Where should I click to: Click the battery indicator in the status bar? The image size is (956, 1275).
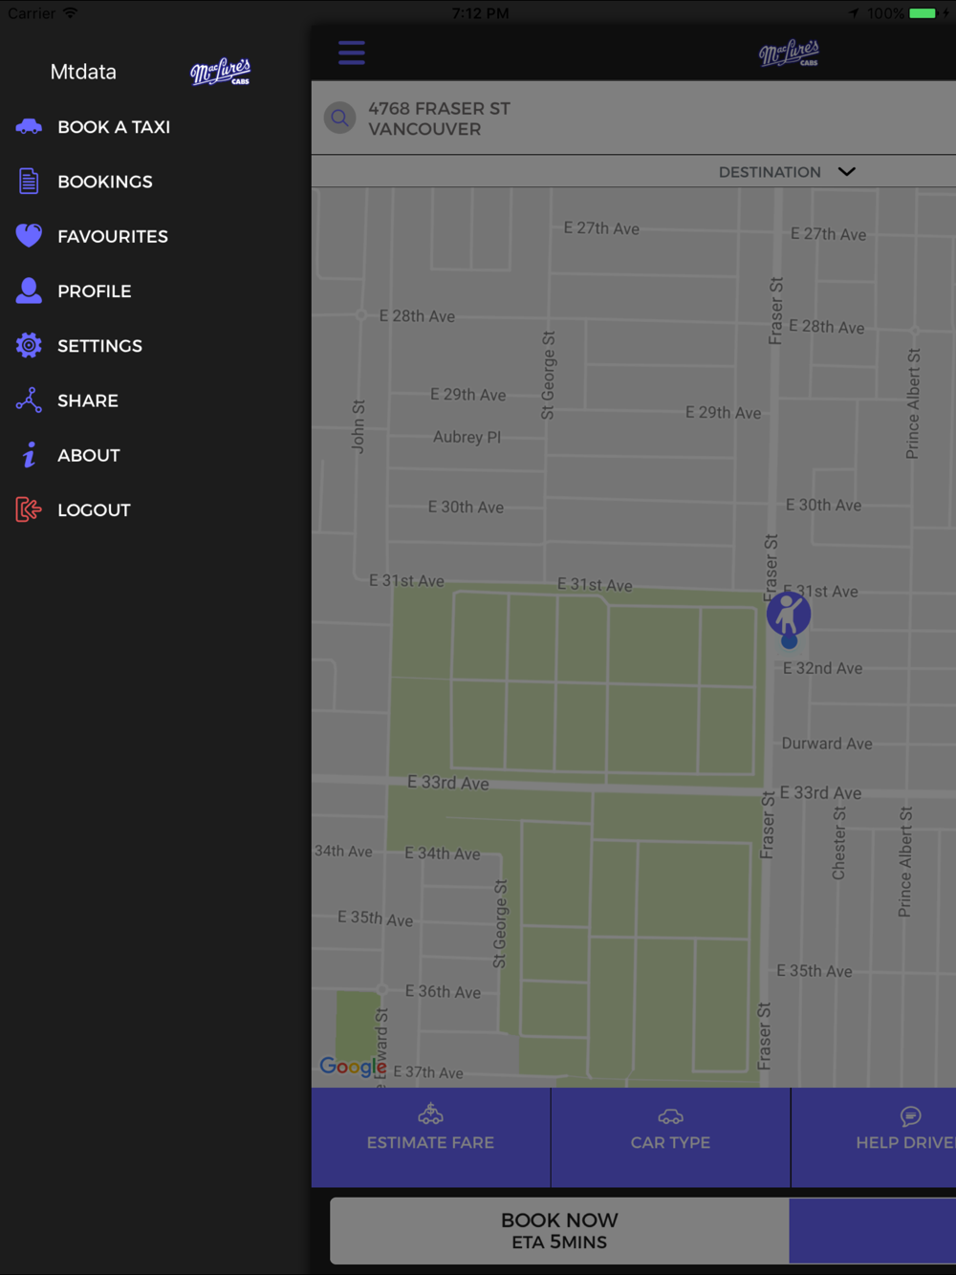[x=923, y=13]
